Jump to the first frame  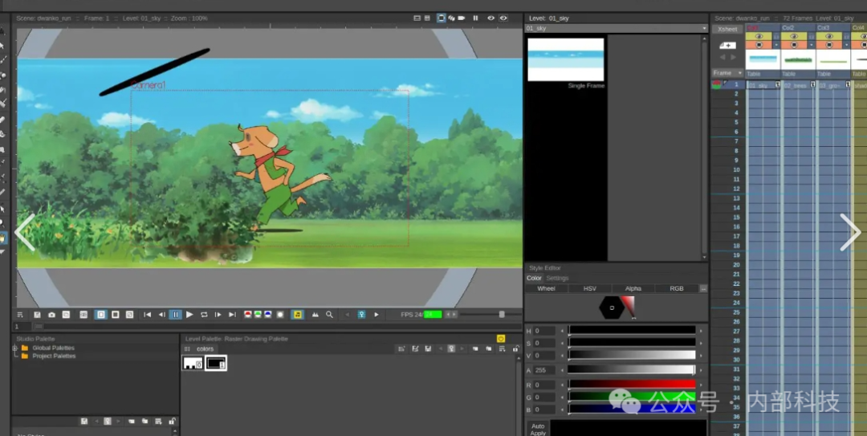click(x=147, y=315)
